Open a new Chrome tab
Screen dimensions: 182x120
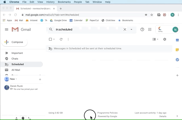tap(61, 9)
